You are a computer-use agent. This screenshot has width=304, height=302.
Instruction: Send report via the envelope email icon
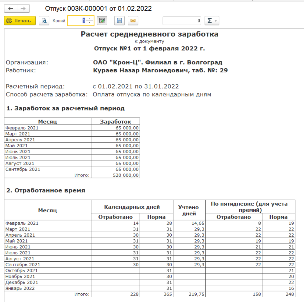pyautogui.click(x=133, y=21)
